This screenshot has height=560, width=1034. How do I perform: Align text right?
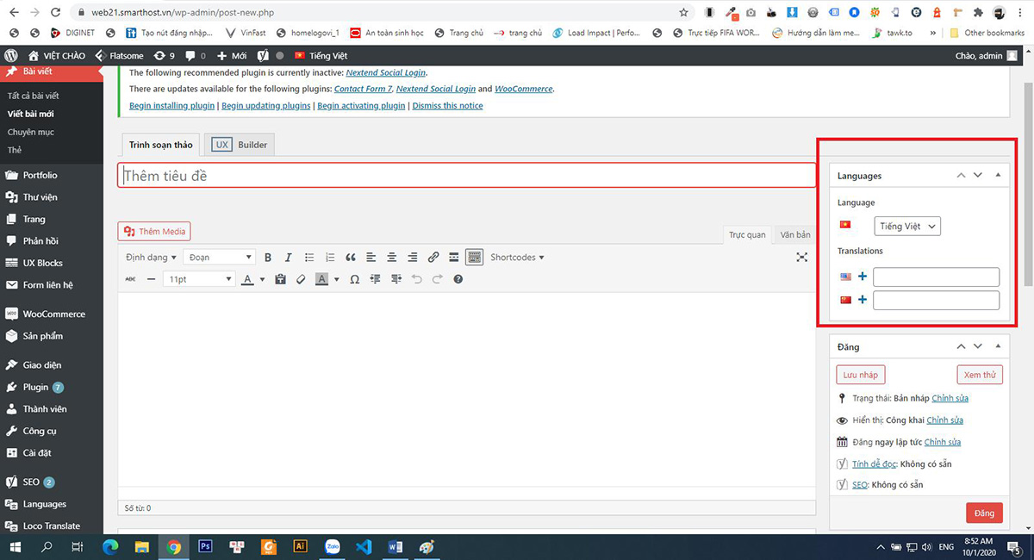pyautogui.click(x=413, y=257)
